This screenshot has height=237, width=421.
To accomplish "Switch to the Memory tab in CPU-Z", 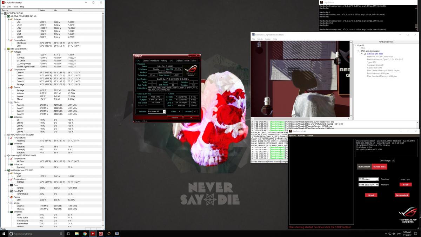I will (x=164, y=61).
